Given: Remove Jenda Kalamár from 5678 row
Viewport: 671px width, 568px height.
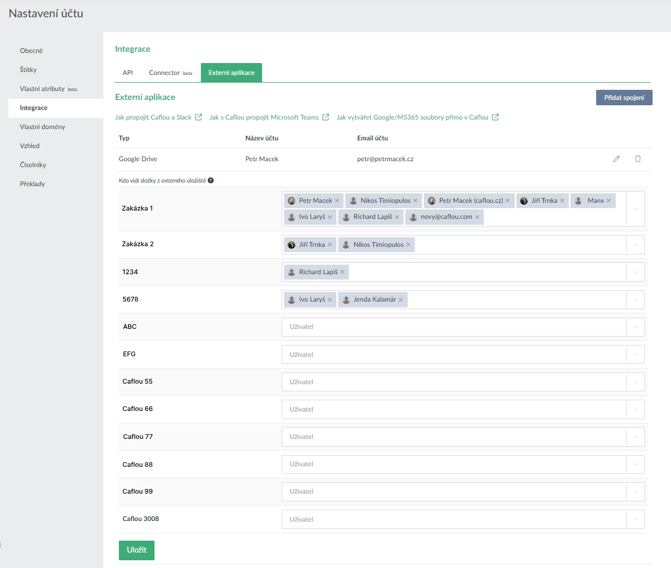Looking at the screenshot, I should [x=401, y=300].
